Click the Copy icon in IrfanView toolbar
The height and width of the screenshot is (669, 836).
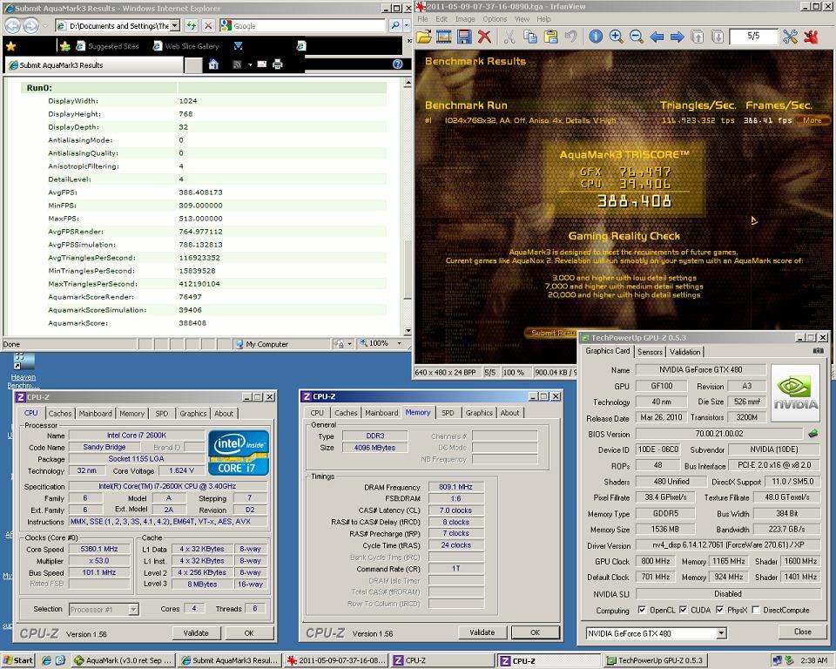pyautogui.click(x=530, y=37)
